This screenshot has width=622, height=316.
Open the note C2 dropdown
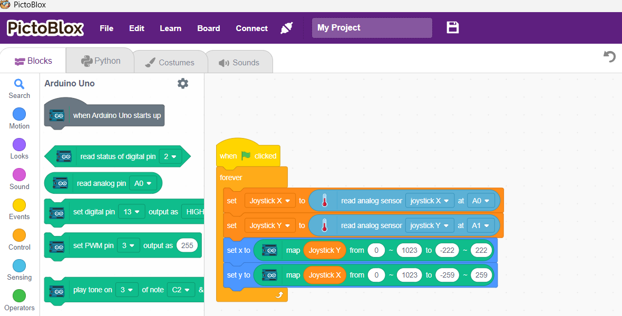(x=181, y=290)
